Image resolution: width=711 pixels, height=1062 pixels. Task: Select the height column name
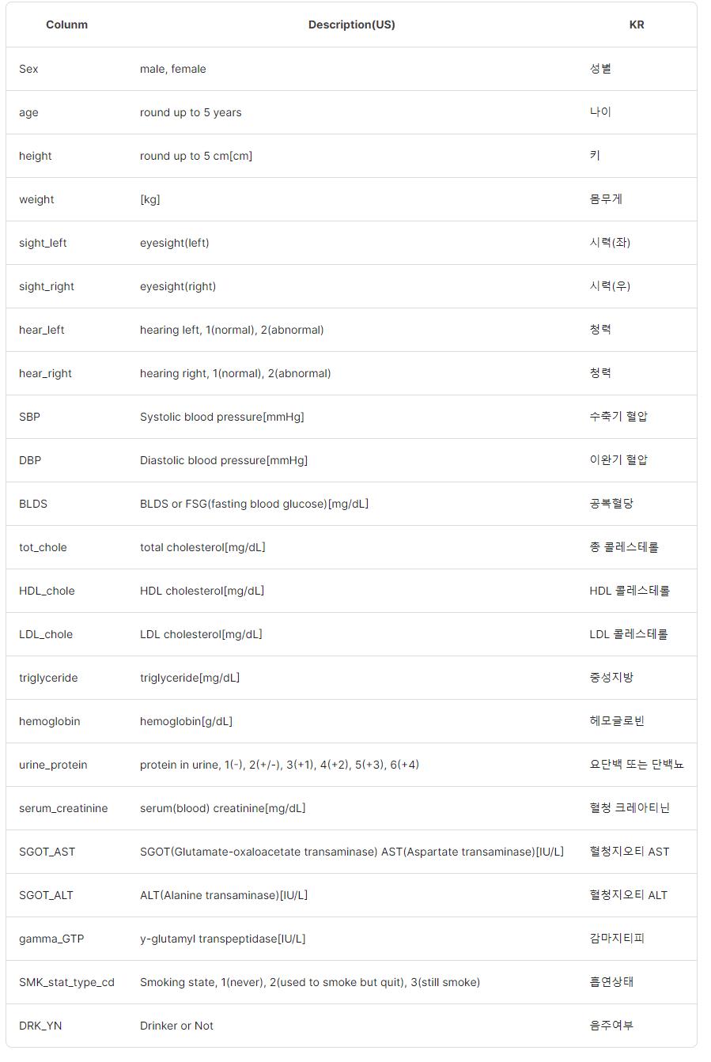(x=36, y=156)
